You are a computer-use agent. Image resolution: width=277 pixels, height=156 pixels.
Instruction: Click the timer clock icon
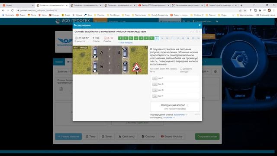(76, 38)
